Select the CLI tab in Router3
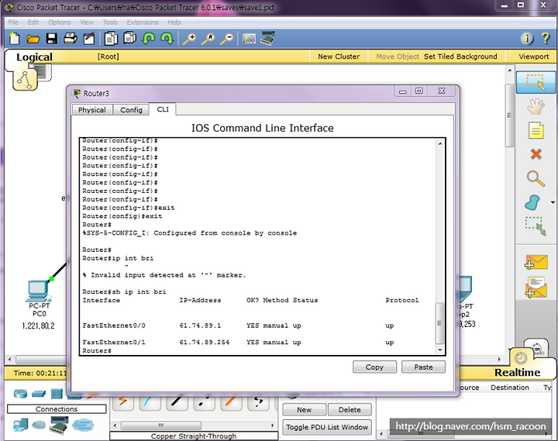Viewport: 558px width, 441px height. pos(163,109)
